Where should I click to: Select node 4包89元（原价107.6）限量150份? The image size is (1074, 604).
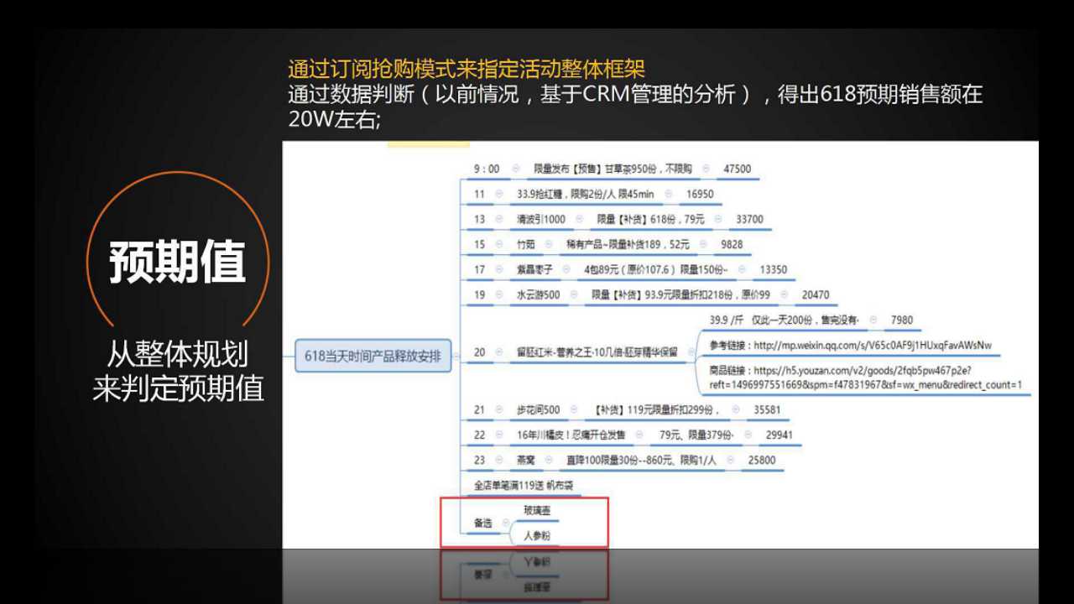tap(656, 269)
